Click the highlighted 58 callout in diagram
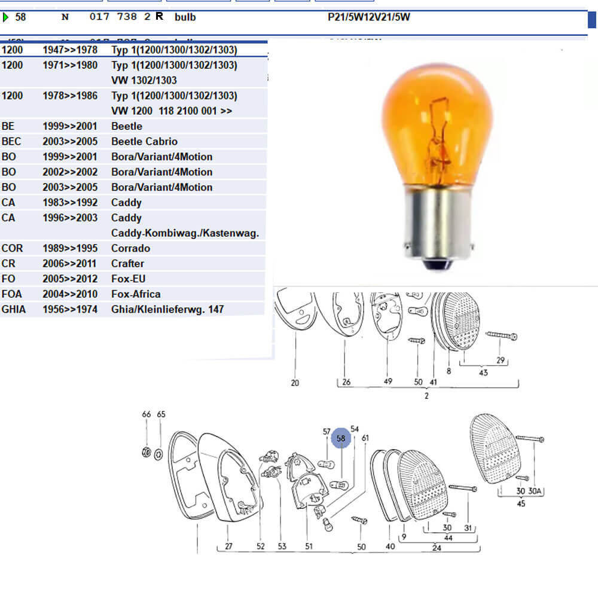The image size is (598, 598). [x=341, y=438]
